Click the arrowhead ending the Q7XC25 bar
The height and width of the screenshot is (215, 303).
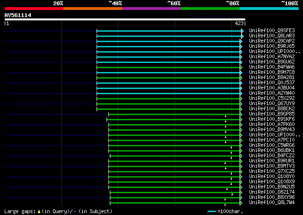point(241,172)
